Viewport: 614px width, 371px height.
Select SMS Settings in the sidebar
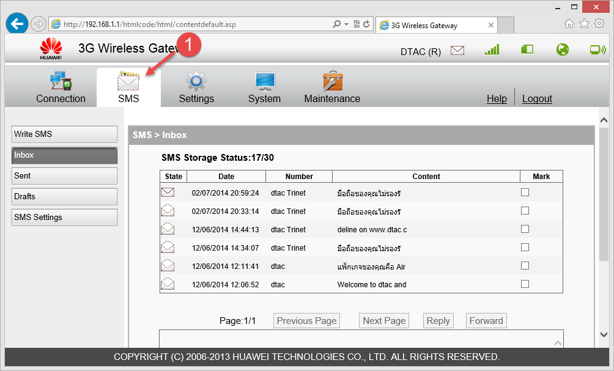coord(65,217)
